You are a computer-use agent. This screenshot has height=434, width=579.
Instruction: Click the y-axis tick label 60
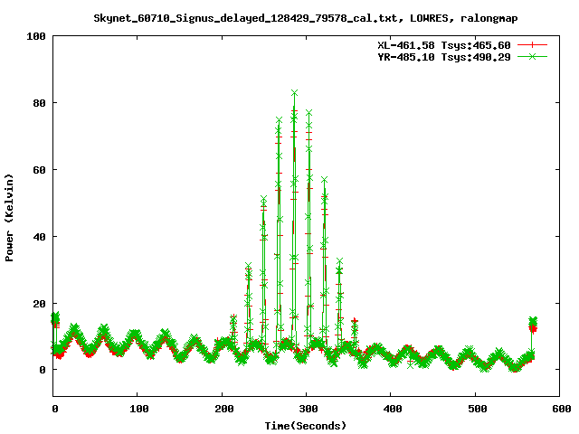point(39,170)
